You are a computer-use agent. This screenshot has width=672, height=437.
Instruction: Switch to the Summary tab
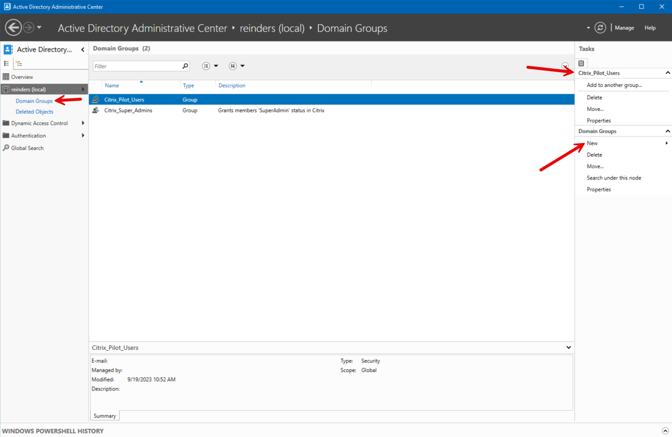(x=104, y=416)
